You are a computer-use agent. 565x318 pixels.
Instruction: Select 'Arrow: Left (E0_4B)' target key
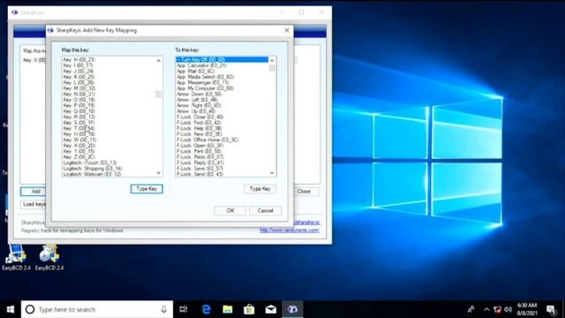pos(197,100)
